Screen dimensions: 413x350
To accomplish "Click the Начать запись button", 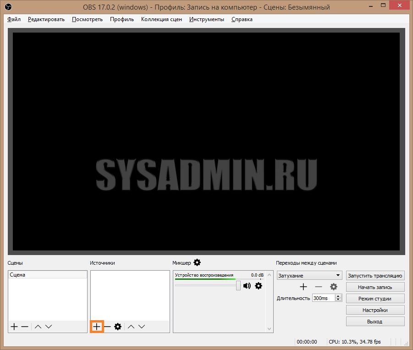I will pyautogui.click(x=375, y=287).
